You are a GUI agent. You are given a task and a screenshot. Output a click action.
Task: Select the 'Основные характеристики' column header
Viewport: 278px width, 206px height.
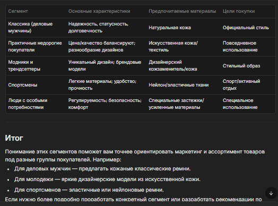point(99,11)
